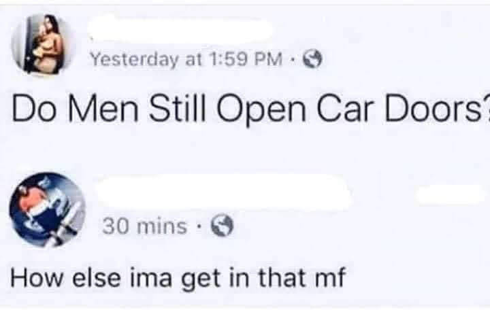490x310 pixels.
Task: Open the original poster's round profile picture
Action: 42,45
